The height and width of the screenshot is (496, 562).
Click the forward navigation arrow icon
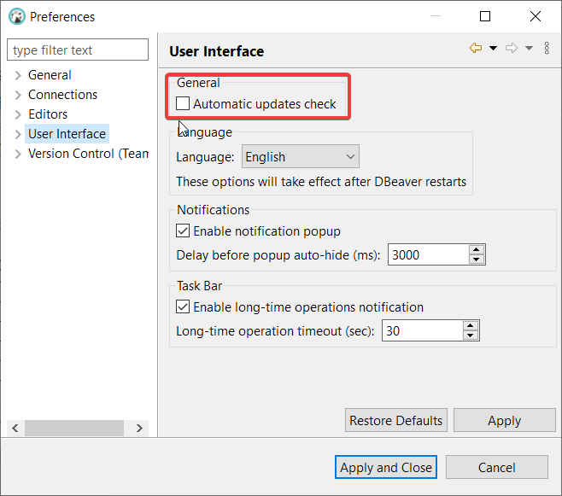(512, 48)
